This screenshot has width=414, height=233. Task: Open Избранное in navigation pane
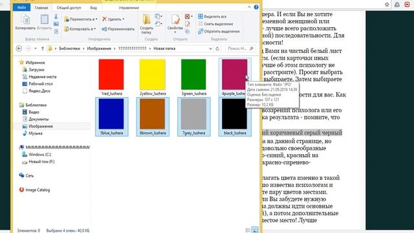[x=35, y=63]
